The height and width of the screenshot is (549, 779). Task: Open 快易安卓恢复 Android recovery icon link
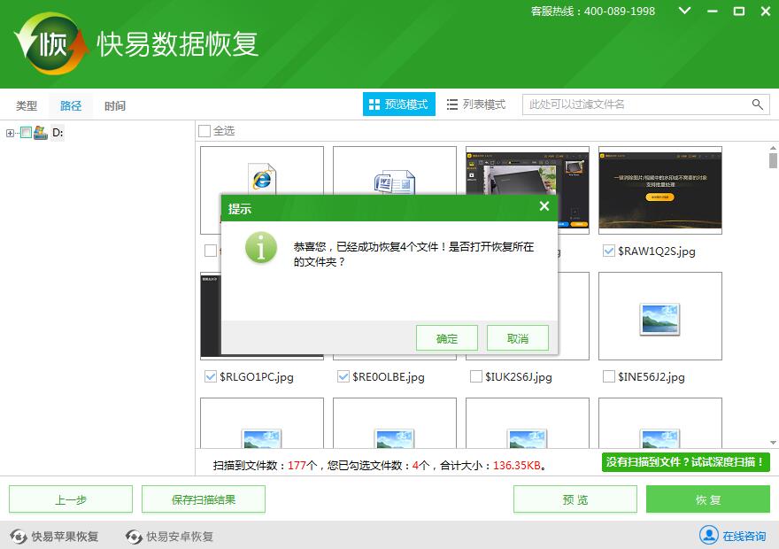tap(134, 537)
